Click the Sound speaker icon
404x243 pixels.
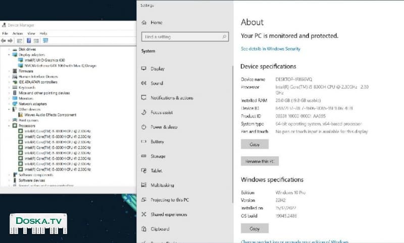click(144, 83)
